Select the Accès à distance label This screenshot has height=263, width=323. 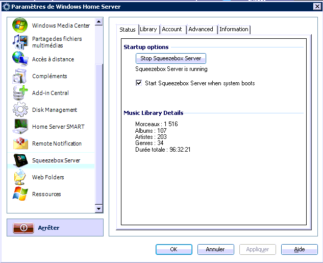53,59
